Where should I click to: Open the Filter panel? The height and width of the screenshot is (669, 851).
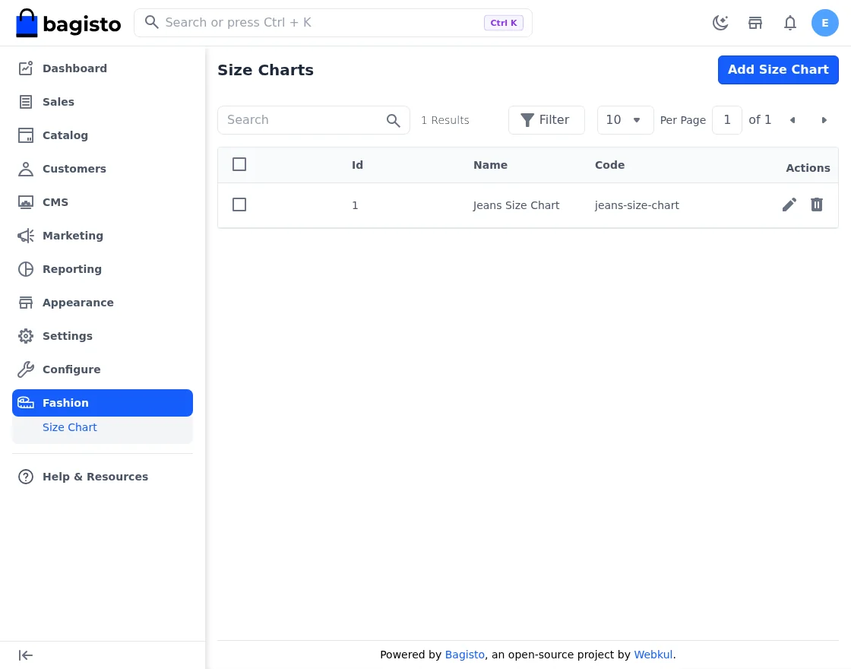546,120
